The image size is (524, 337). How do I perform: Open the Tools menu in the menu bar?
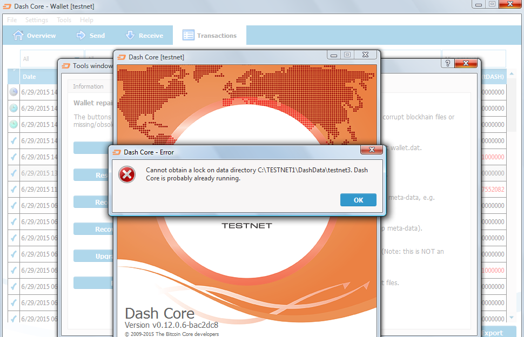coord(64,20)
